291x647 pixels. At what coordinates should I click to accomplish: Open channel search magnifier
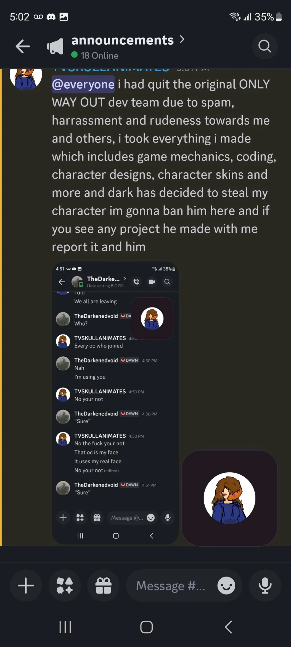pos(265,46)
